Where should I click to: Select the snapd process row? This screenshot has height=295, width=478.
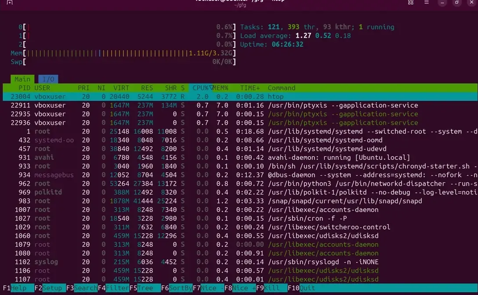[x=239, y=201]
